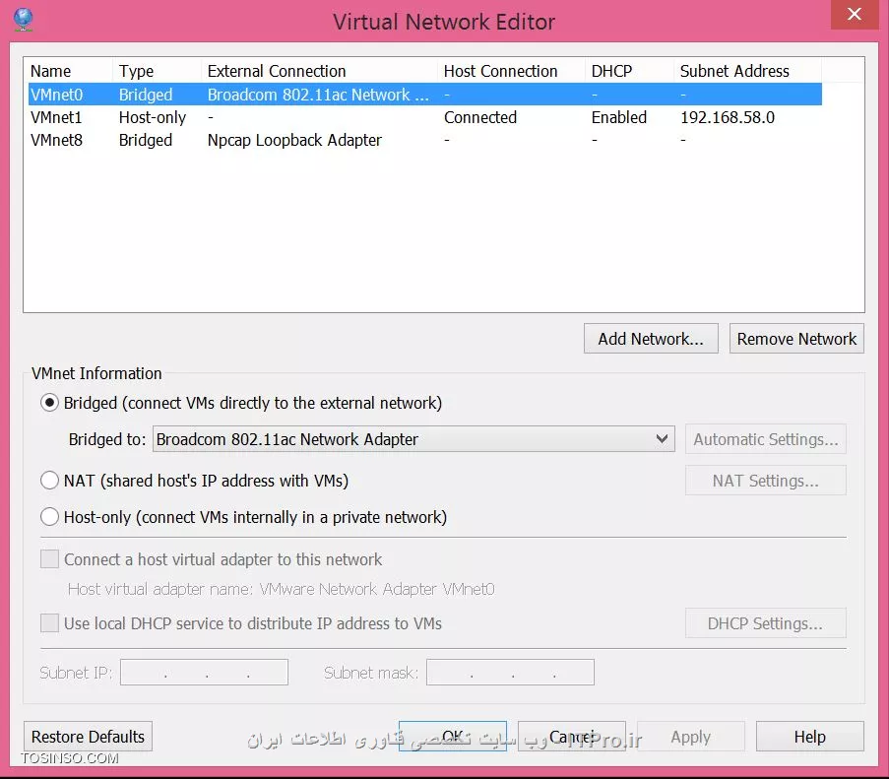The image size is (889, 779).
Task: Click the 192.168.58.0 subnet address cell
Action: coord(728,117)
